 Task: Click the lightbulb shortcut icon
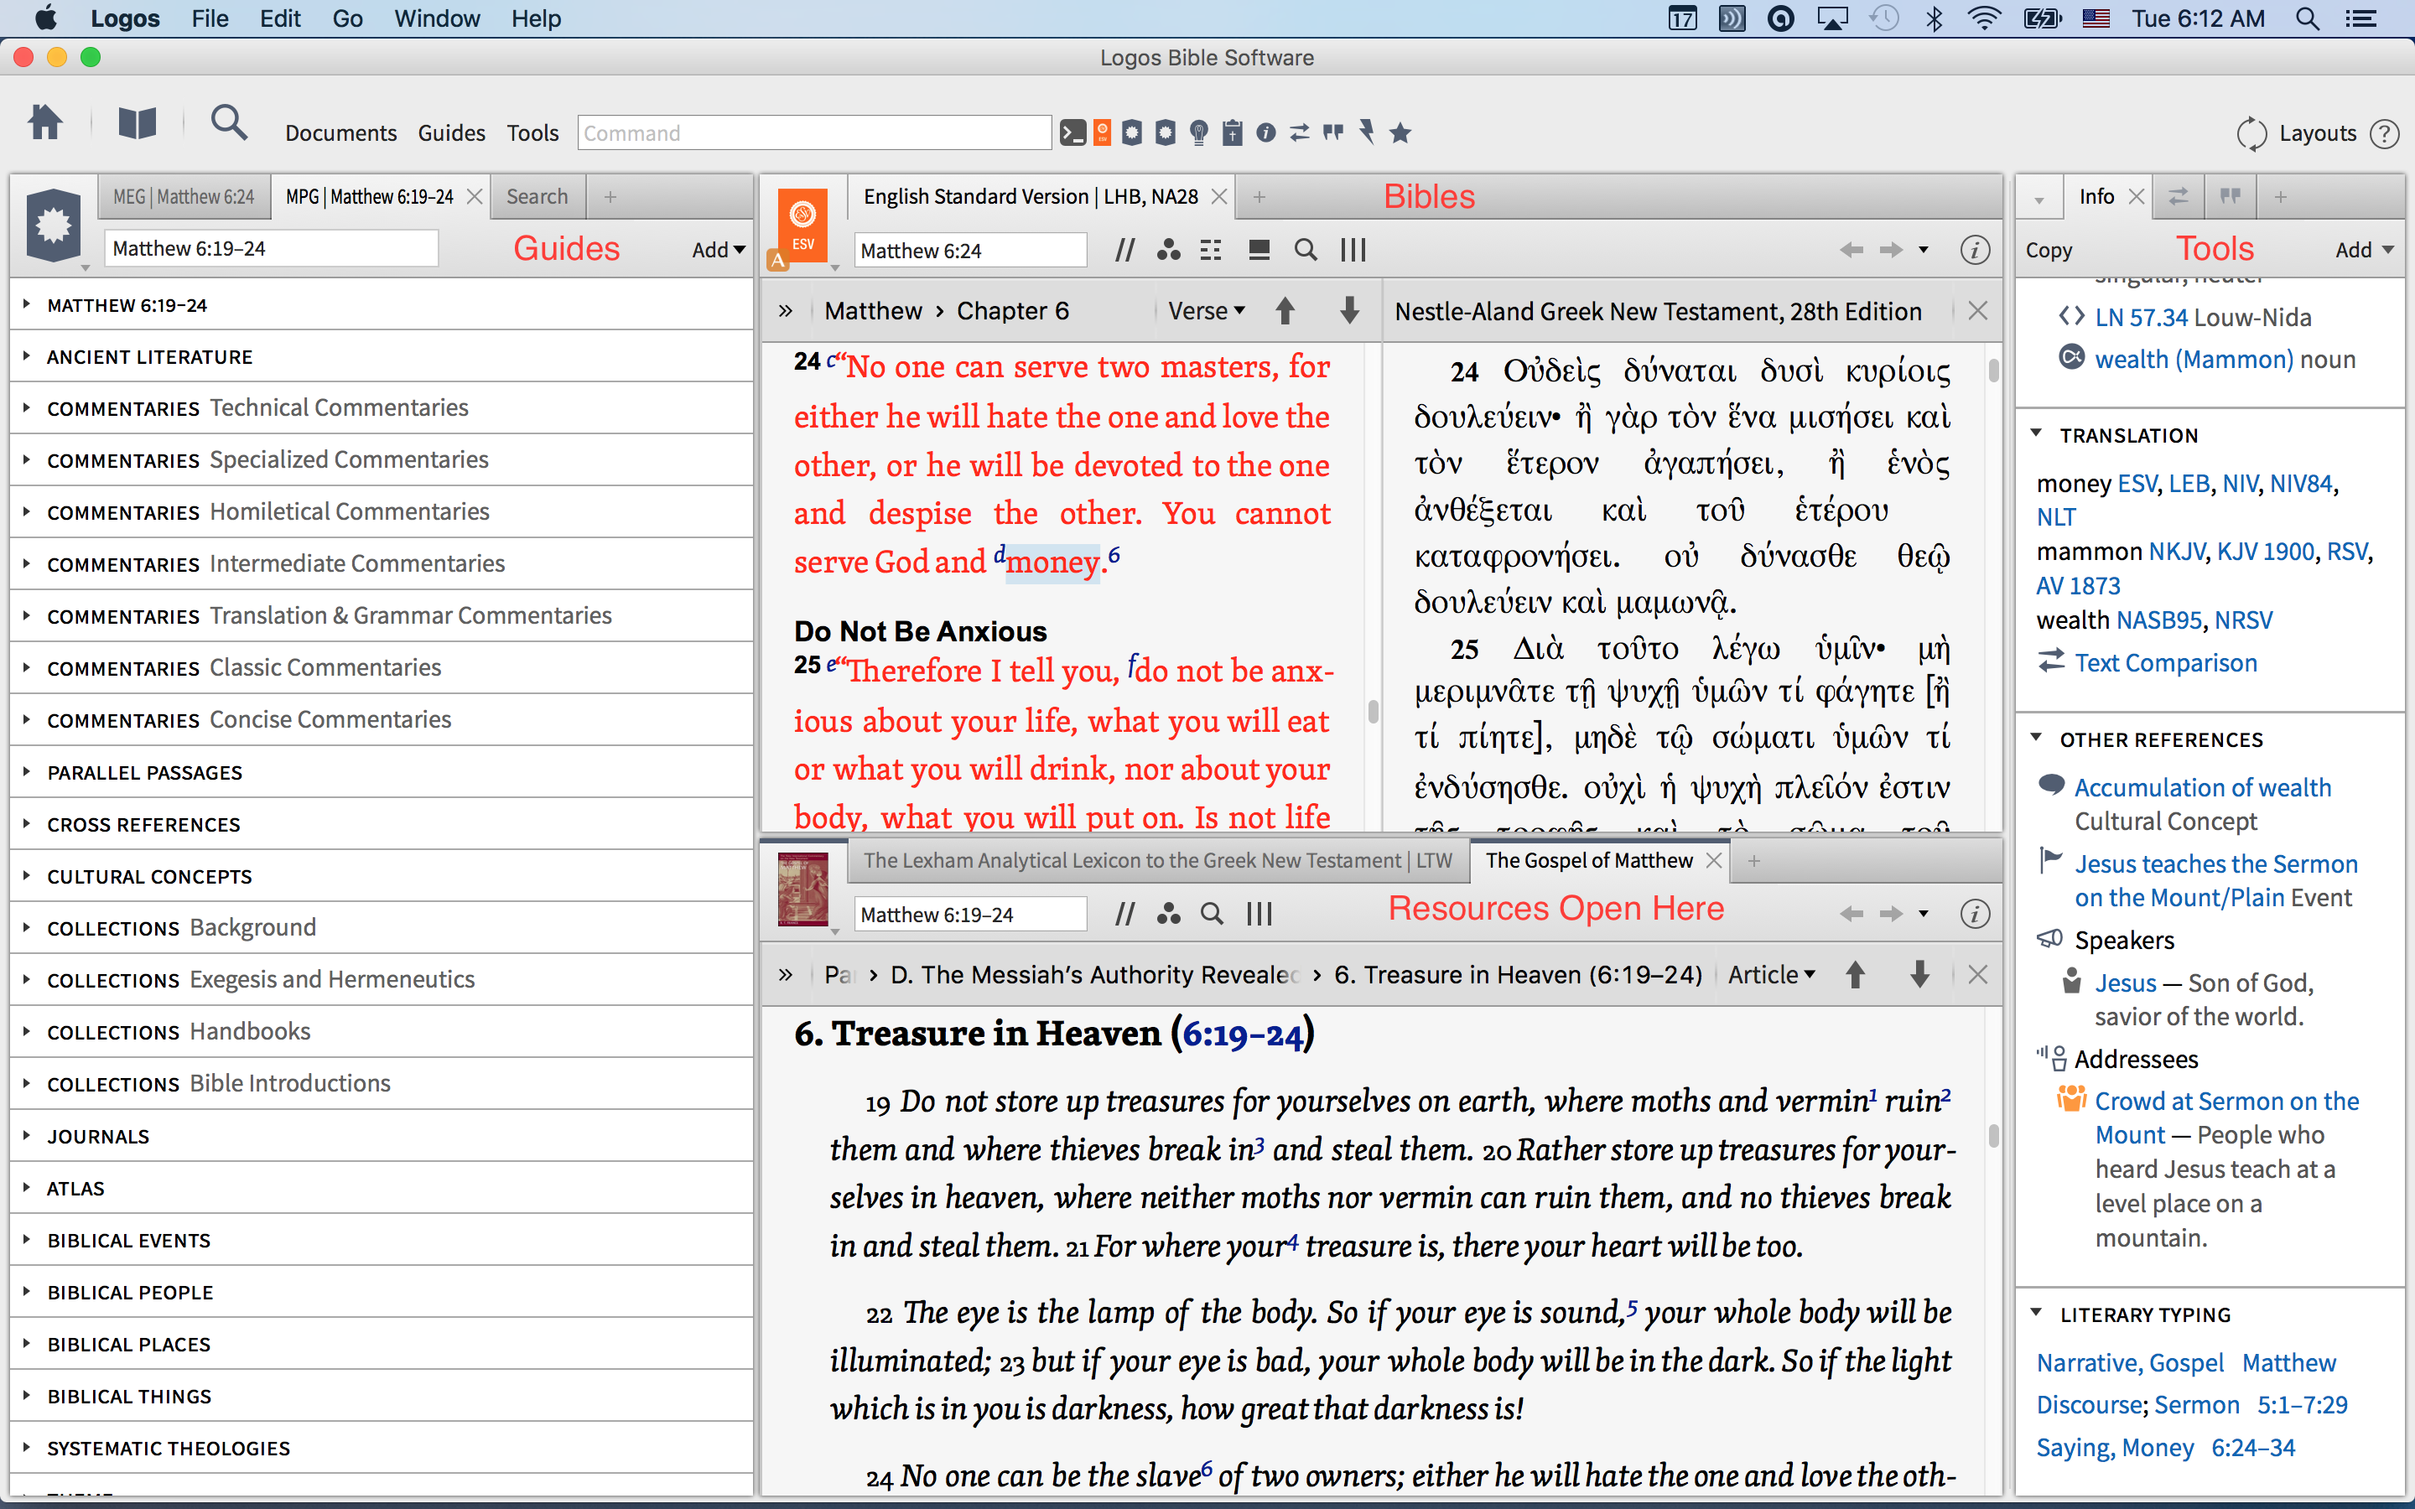coord(1199,132)
